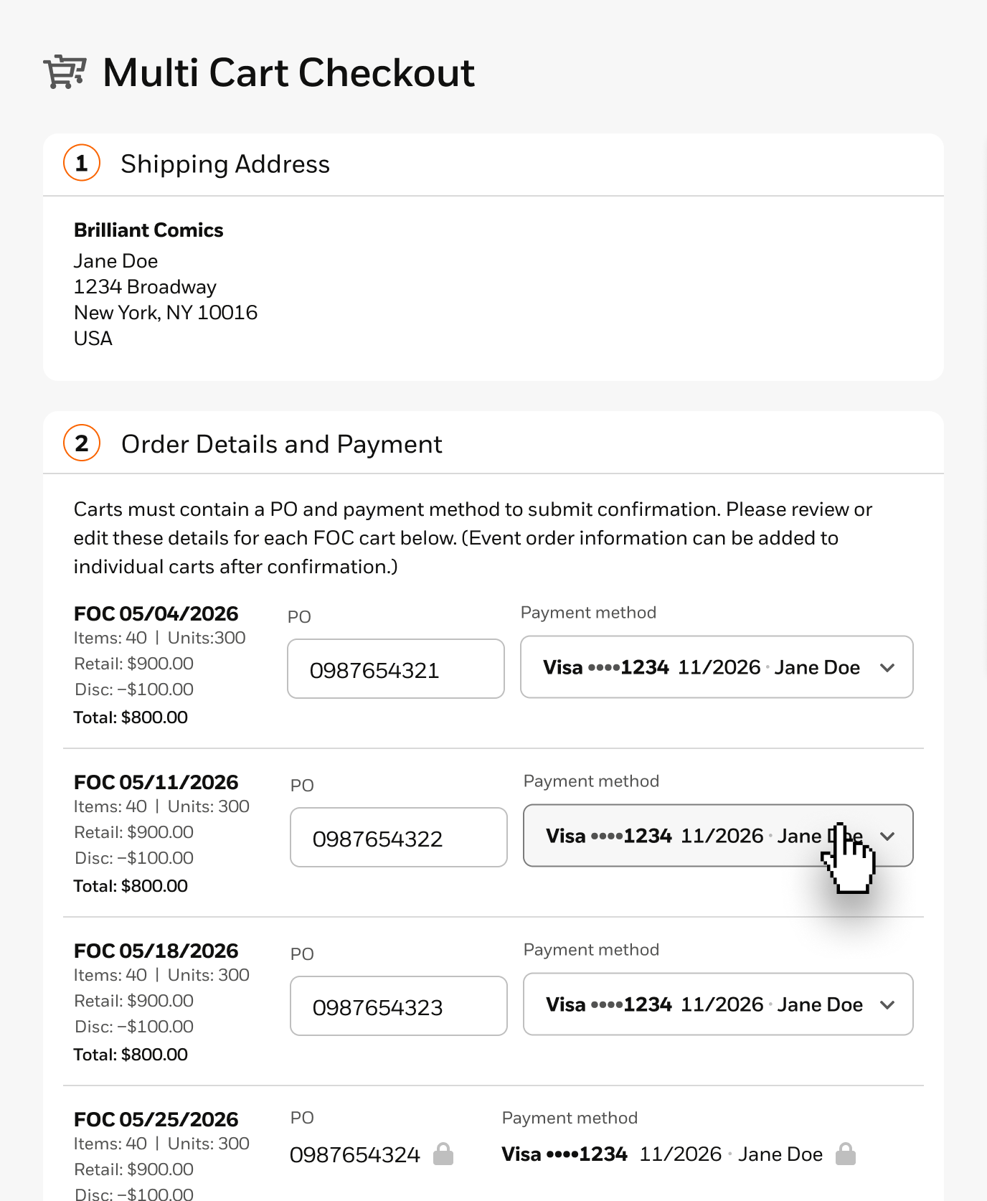Click PO field containing 0987654323
Image resolution: width=987 pixels, height=1201 pixels.
point(398,1007)
